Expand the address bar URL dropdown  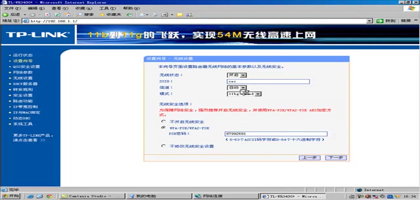click(370, 21)
